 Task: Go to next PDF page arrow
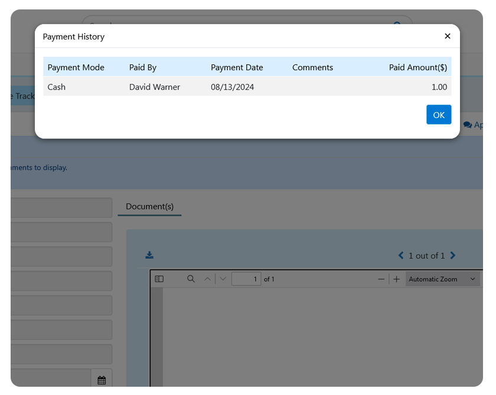[223, 279]
